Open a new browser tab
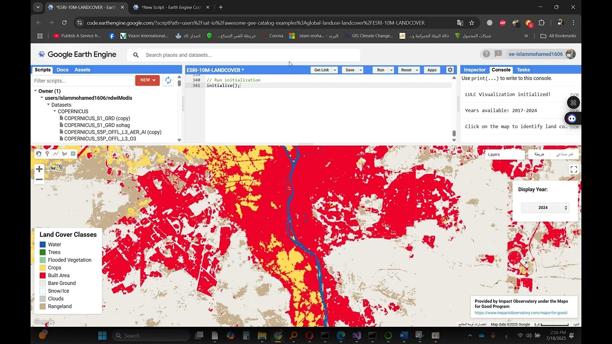 (x=220, y=7)
